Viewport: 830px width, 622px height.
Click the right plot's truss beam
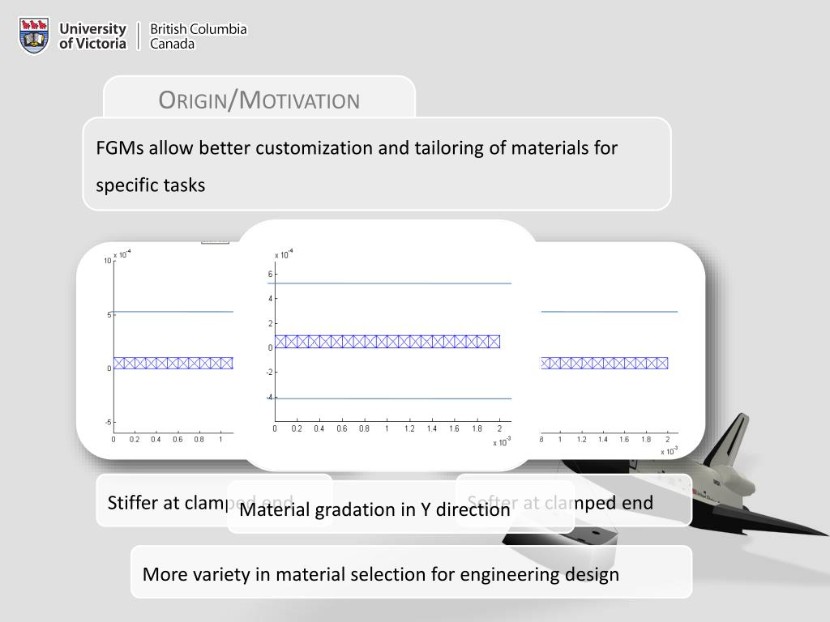pos(605,363)
